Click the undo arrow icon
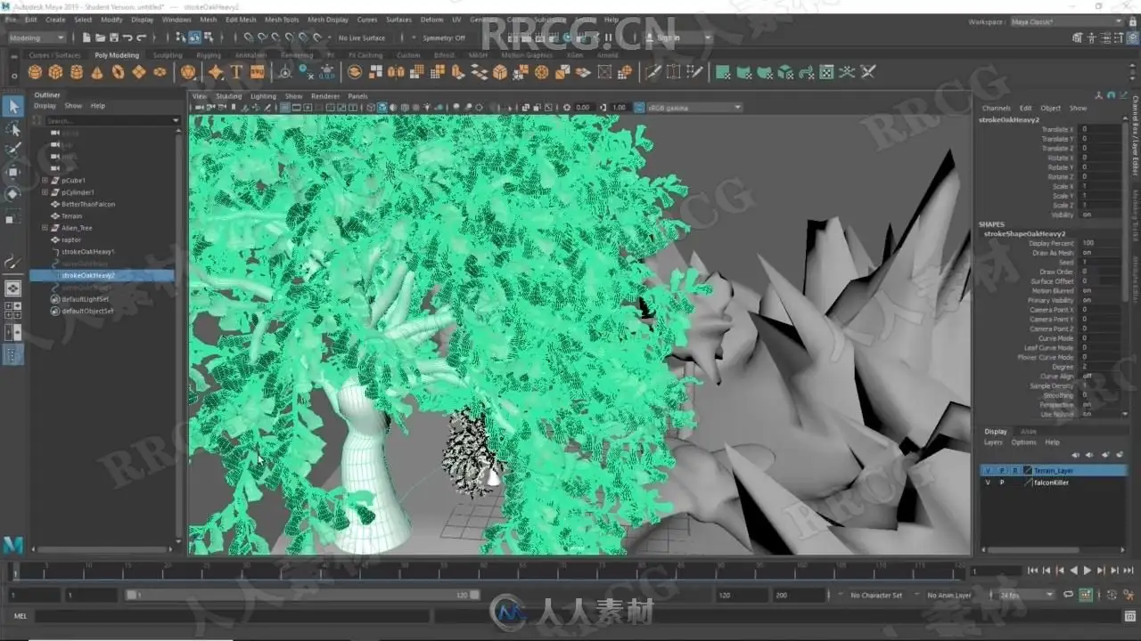 127,37
